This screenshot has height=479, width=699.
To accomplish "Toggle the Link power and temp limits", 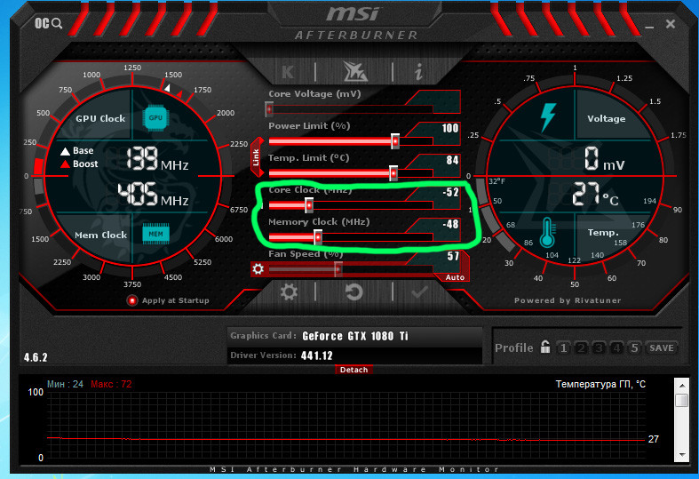I will coord(256,157).
